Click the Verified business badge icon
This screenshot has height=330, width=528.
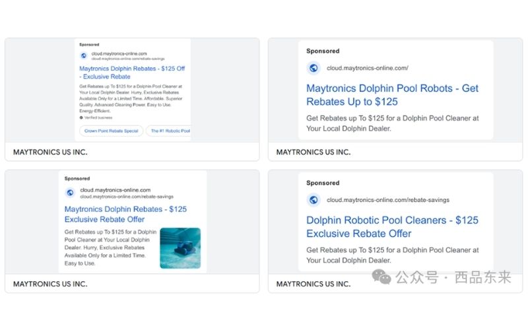[x=81, y=117]
